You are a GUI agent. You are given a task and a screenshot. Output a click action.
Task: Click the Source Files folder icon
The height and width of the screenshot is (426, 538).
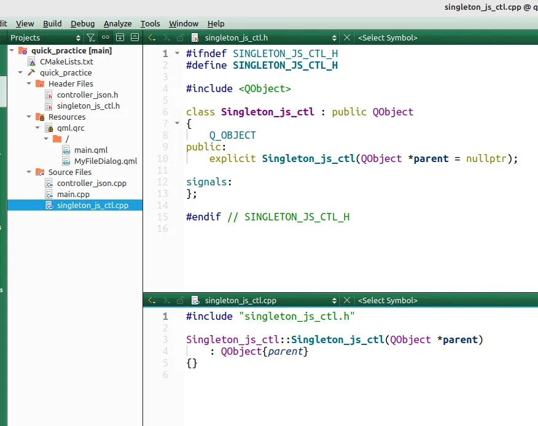tap(40, 172)
